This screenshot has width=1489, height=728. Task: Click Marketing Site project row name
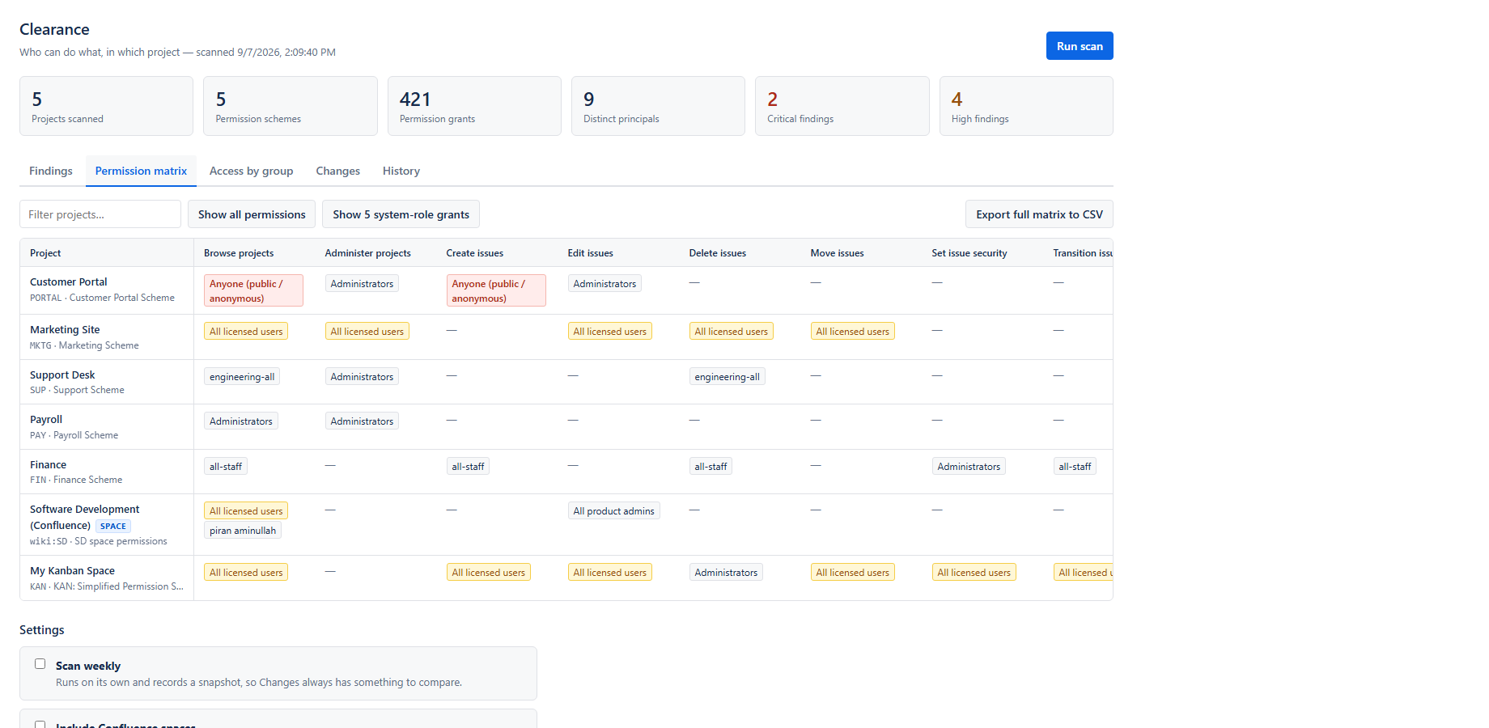click(65, 330)
